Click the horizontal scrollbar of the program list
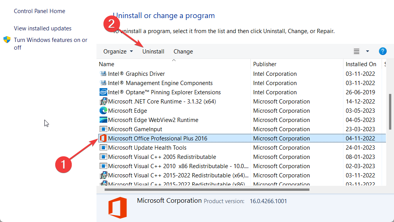Viewport: 394px width, 222px height. pyautogui.click(x=207, y=190)
